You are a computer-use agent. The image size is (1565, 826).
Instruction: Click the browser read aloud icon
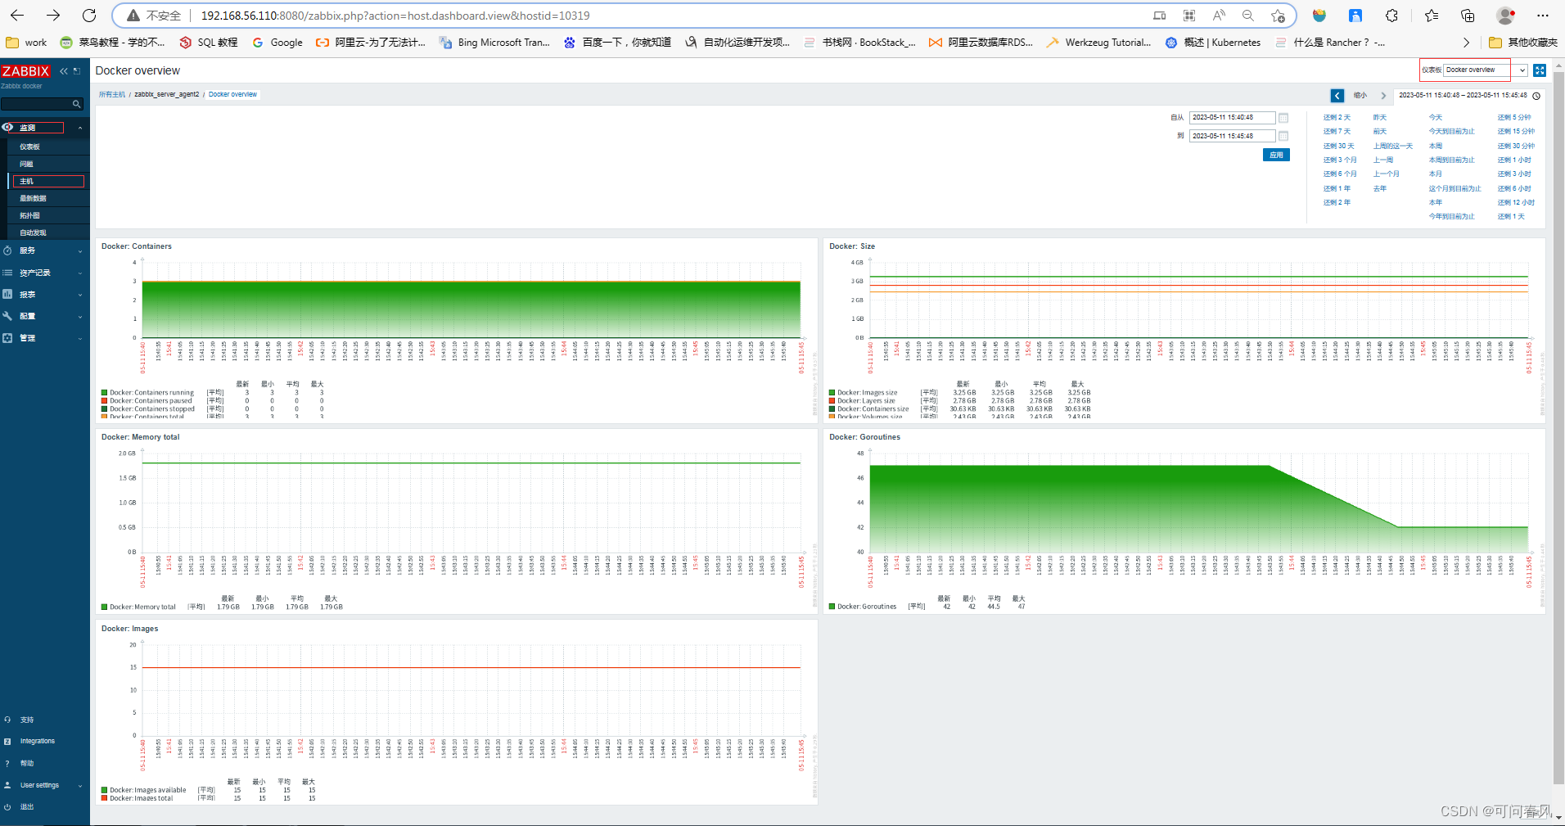tap(1219, 16)
